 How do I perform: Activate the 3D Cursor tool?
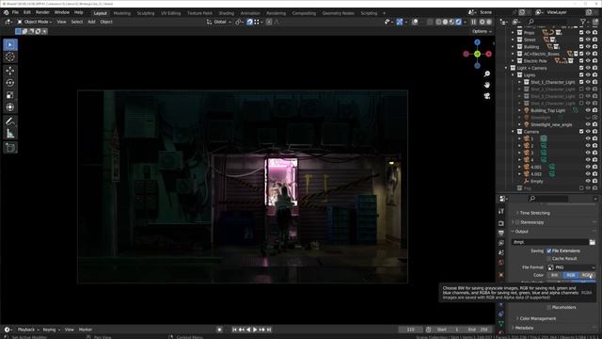[x=10, y=56]
